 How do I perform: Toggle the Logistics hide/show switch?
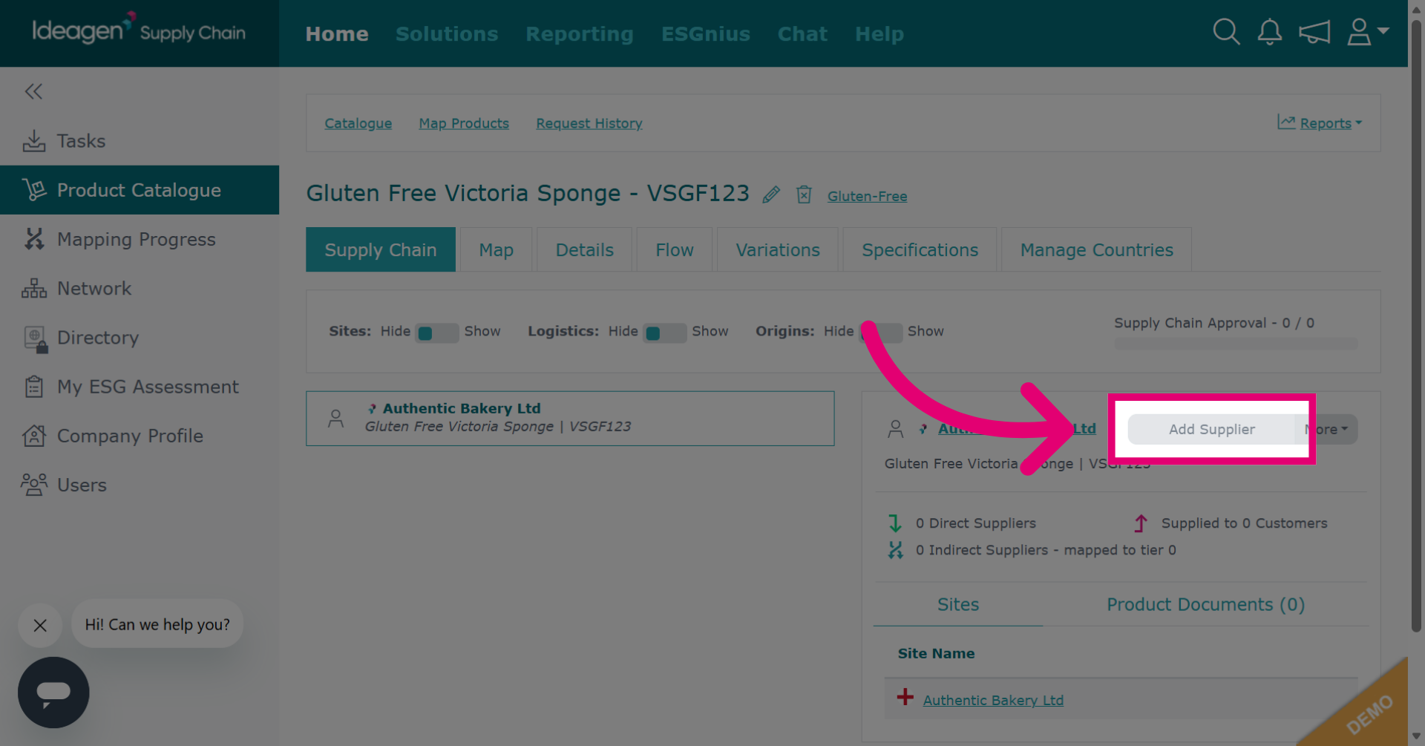click(x=665, y=332)
